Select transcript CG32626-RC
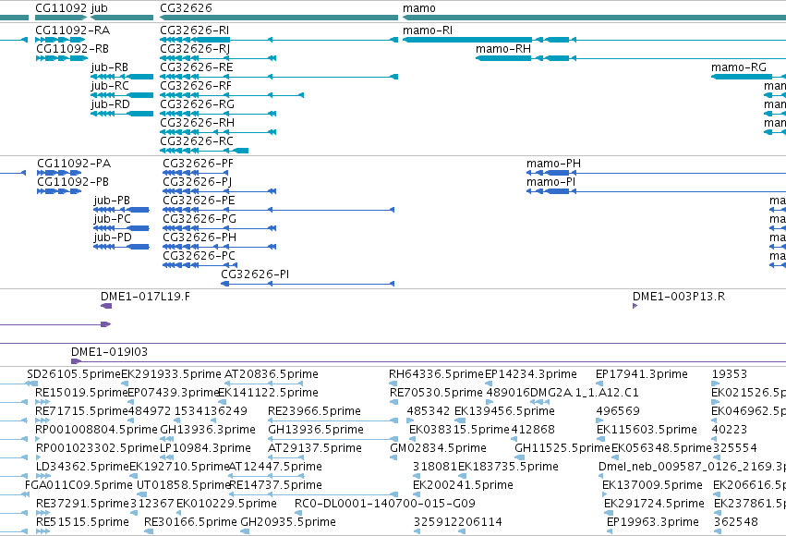 click(197, 142)
